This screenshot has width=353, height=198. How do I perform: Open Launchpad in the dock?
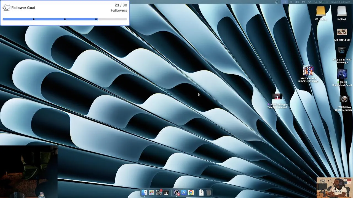tap(151, 193)
